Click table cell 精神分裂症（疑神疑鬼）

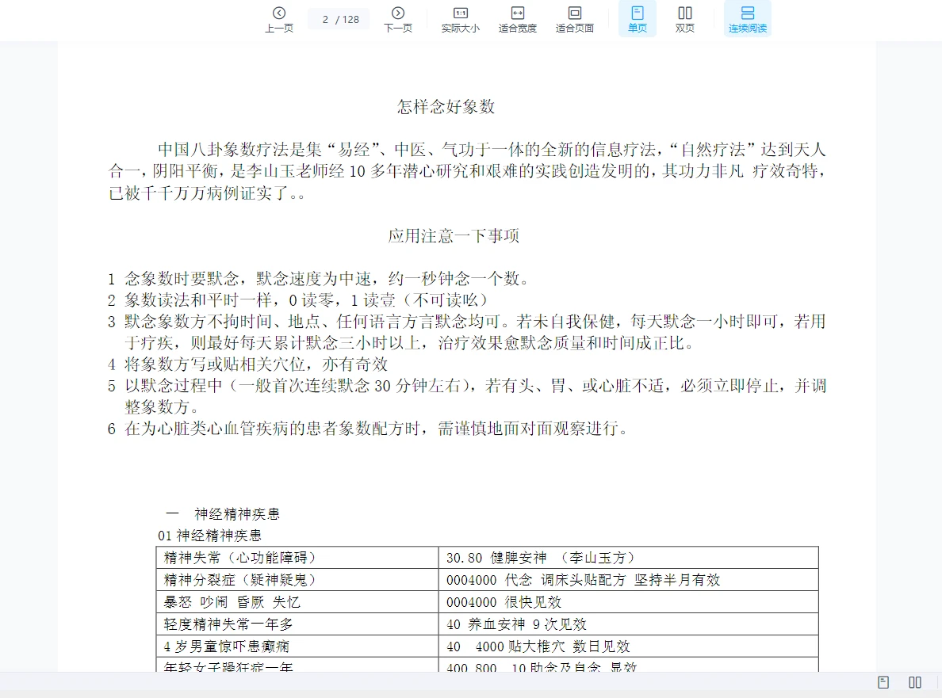pos(297,580)
